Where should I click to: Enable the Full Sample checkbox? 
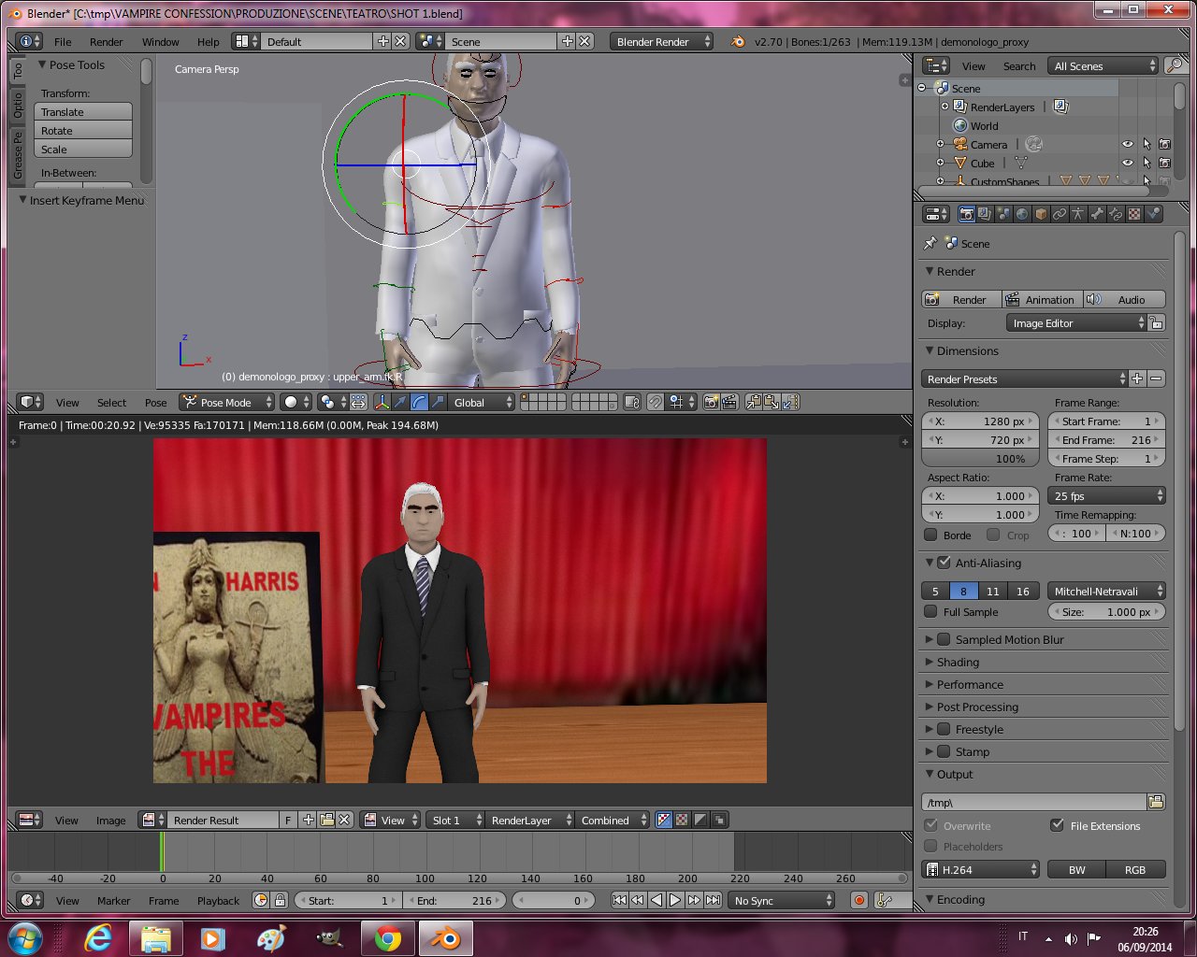[x=930, y=611]
